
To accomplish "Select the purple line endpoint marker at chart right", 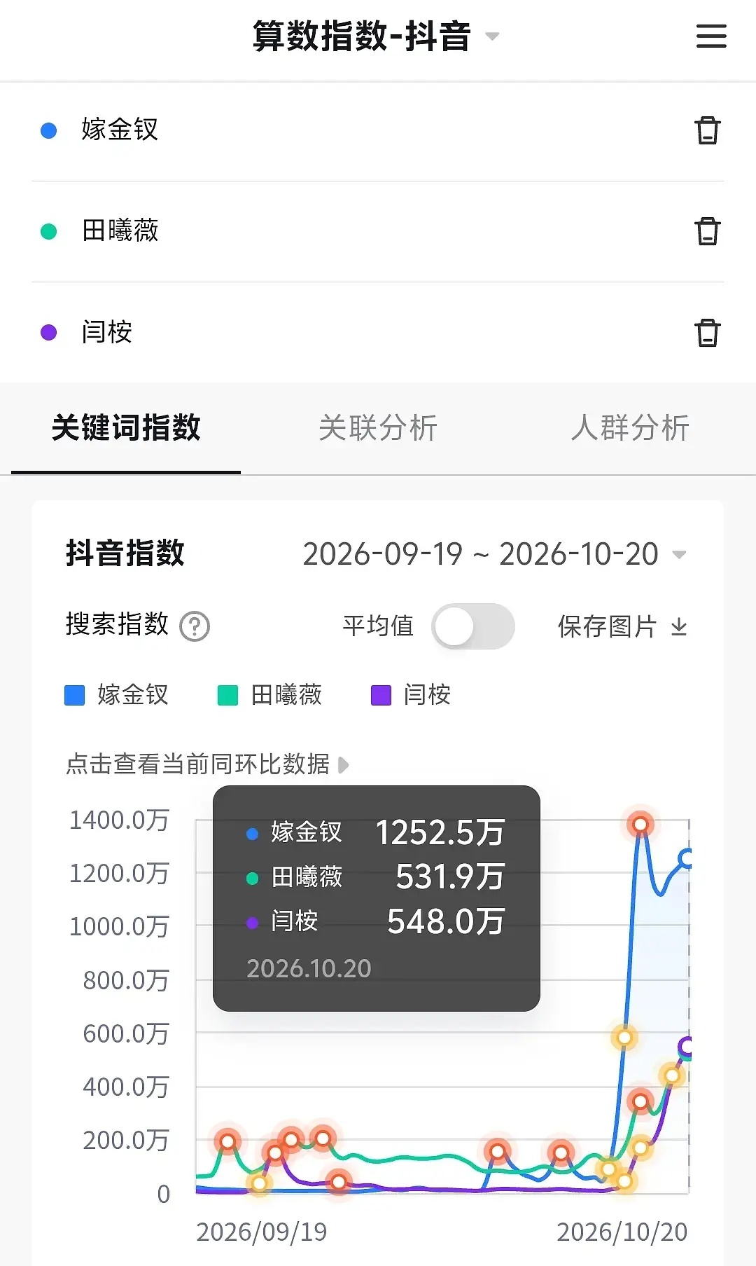I will click(x=686, y=1047).
